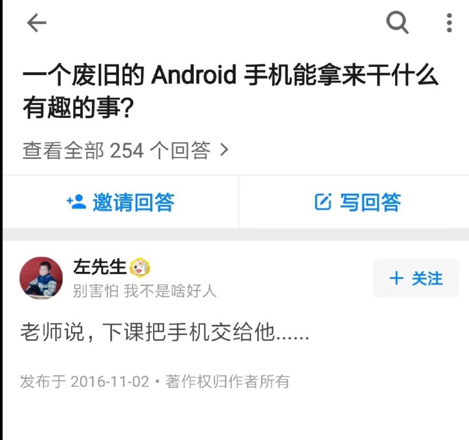
Task: Click the invite person icon
Action: coord(76,202)
